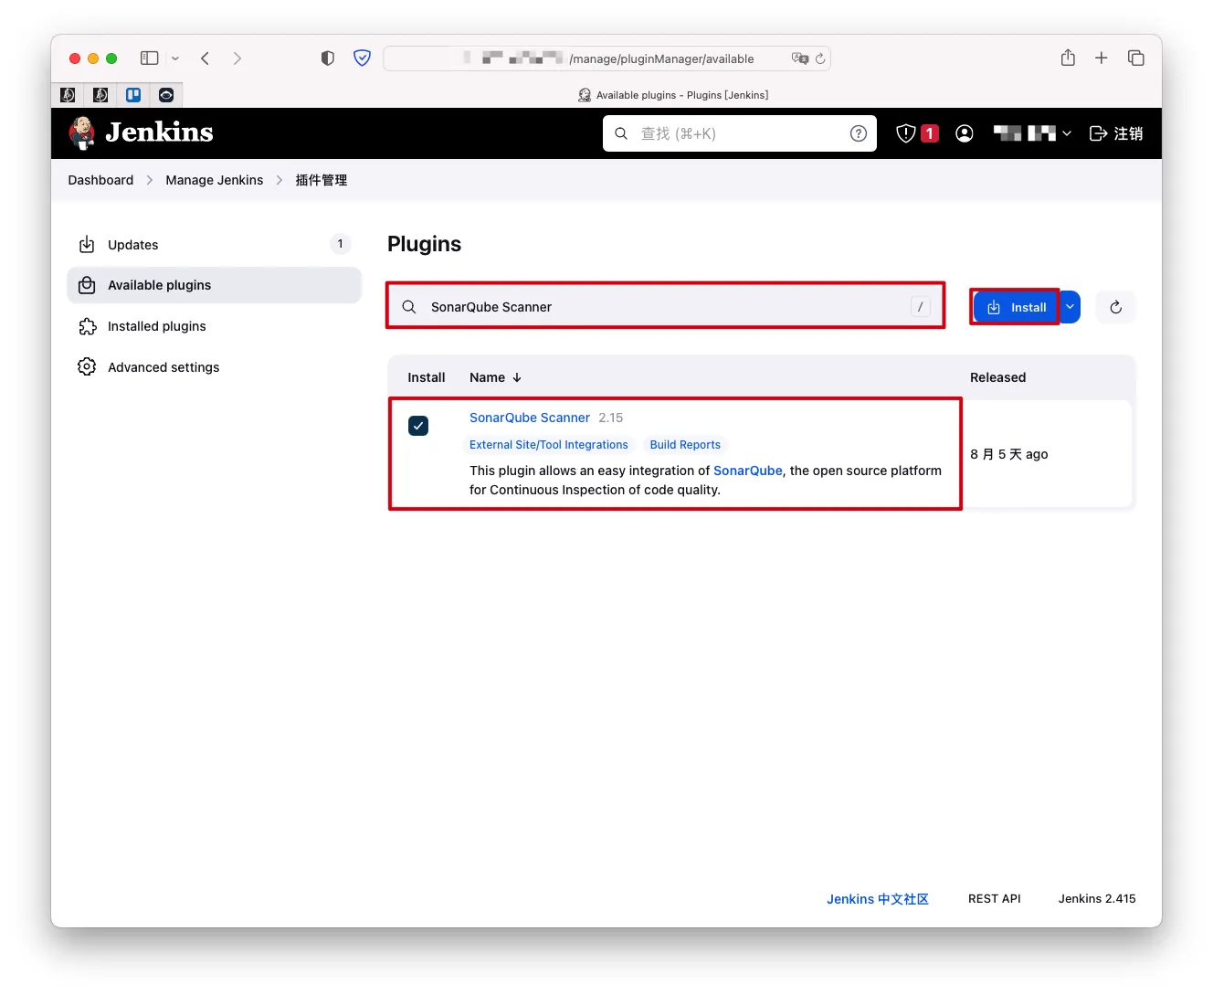
Task: Expand the Install button dropdown arrow
Action: 1070,307
